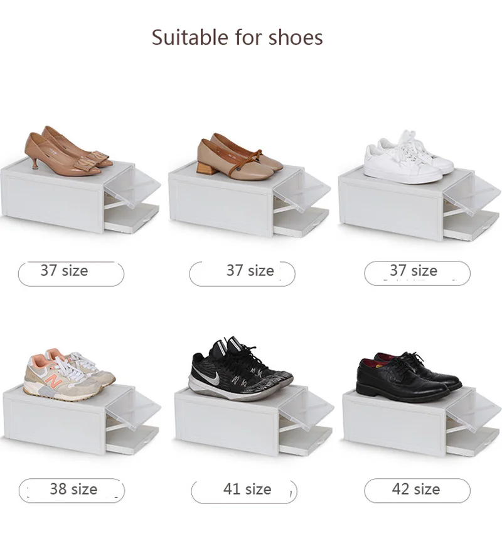Select the New Balance sneakers

[x=69, y=375]
